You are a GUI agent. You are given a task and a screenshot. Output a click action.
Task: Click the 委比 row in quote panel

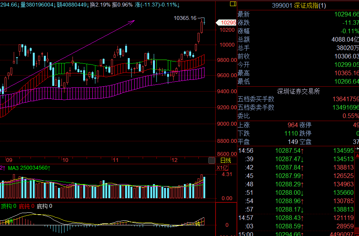(x=298, y=116)
